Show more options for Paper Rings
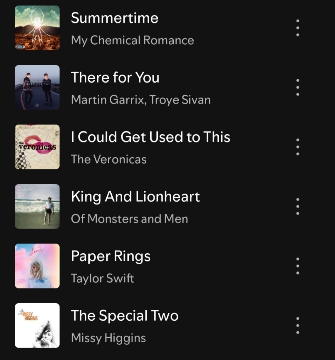 [297, 266]
